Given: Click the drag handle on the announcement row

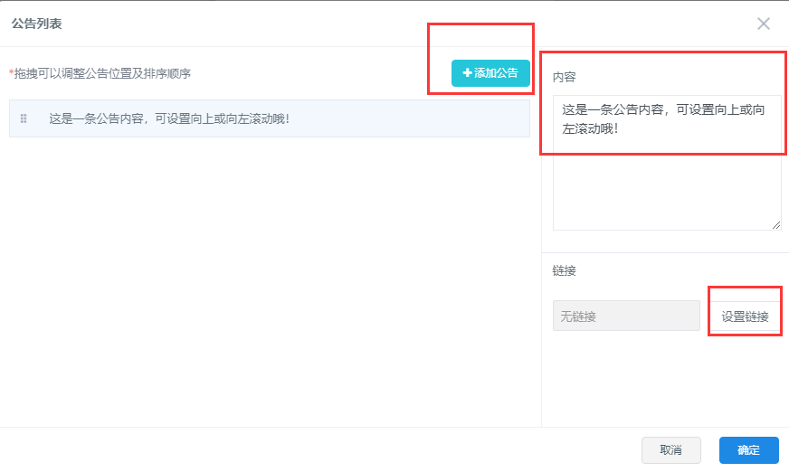Looking at the screenshot, I should click(x=24, y=118).
